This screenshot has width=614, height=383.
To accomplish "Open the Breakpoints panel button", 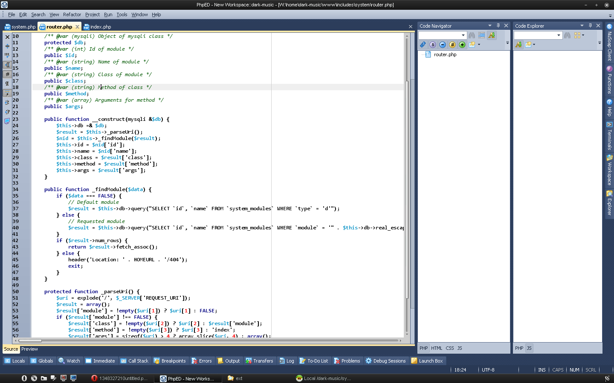I will pos(170,361).
